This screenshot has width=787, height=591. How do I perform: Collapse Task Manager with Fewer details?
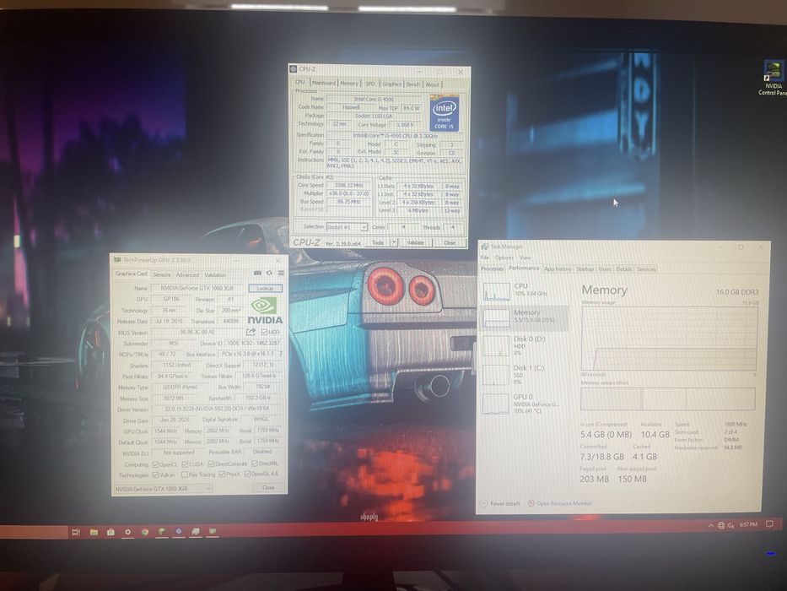500,503
